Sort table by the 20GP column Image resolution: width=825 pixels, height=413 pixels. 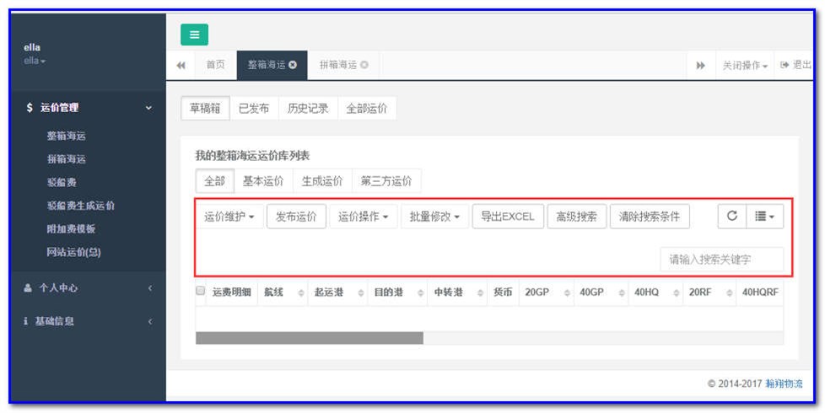pos(547,292)
